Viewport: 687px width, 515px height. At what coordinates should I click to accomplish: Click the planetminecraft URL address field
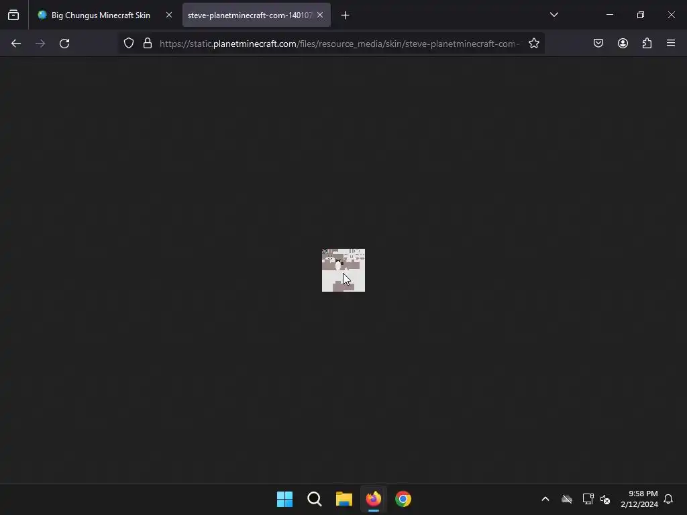pos(340,44)
